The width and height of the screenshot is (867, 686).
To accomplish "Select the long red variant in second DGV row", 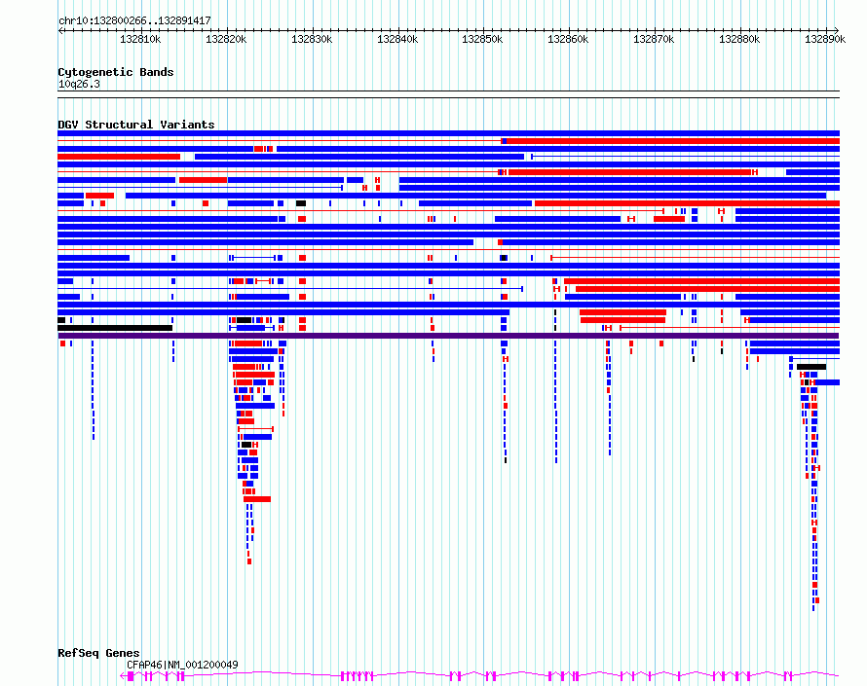I will pyautogui.click(x=673, y=141).
